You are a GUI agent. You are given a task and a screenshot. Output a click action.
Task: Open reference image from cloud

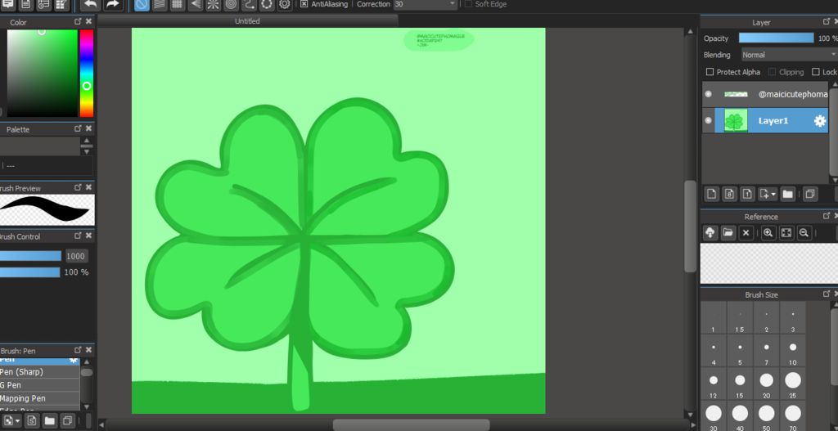pos(710,233)
